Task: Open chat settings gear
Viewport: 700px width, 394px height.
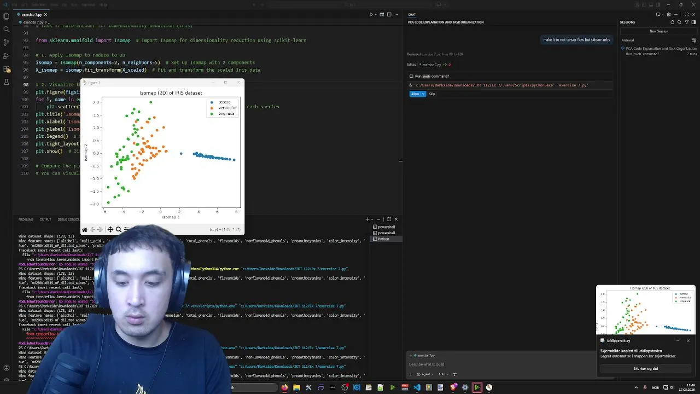Action: pos(668,14)
